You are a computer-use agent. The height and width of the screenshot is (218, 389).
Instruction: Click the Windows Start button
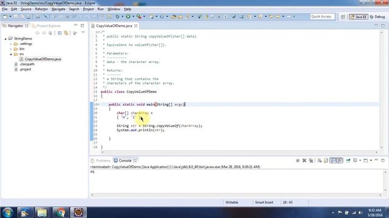click(8, 213)
